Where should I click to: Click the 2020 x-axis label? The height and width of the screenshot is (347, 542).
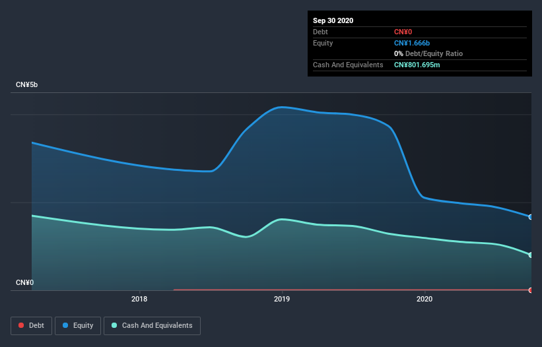click(x=424, y=299)
